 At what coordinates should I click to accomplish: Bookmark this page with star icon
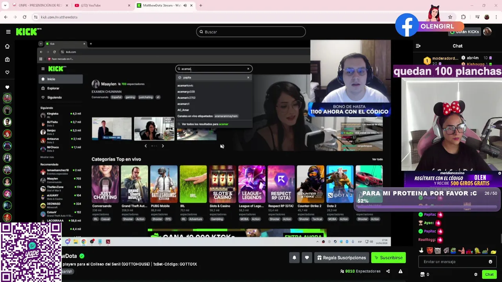[450, 17]
